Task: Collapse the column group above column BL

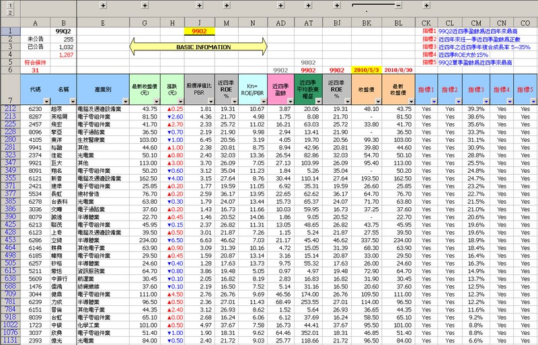Action: [398, 5]
